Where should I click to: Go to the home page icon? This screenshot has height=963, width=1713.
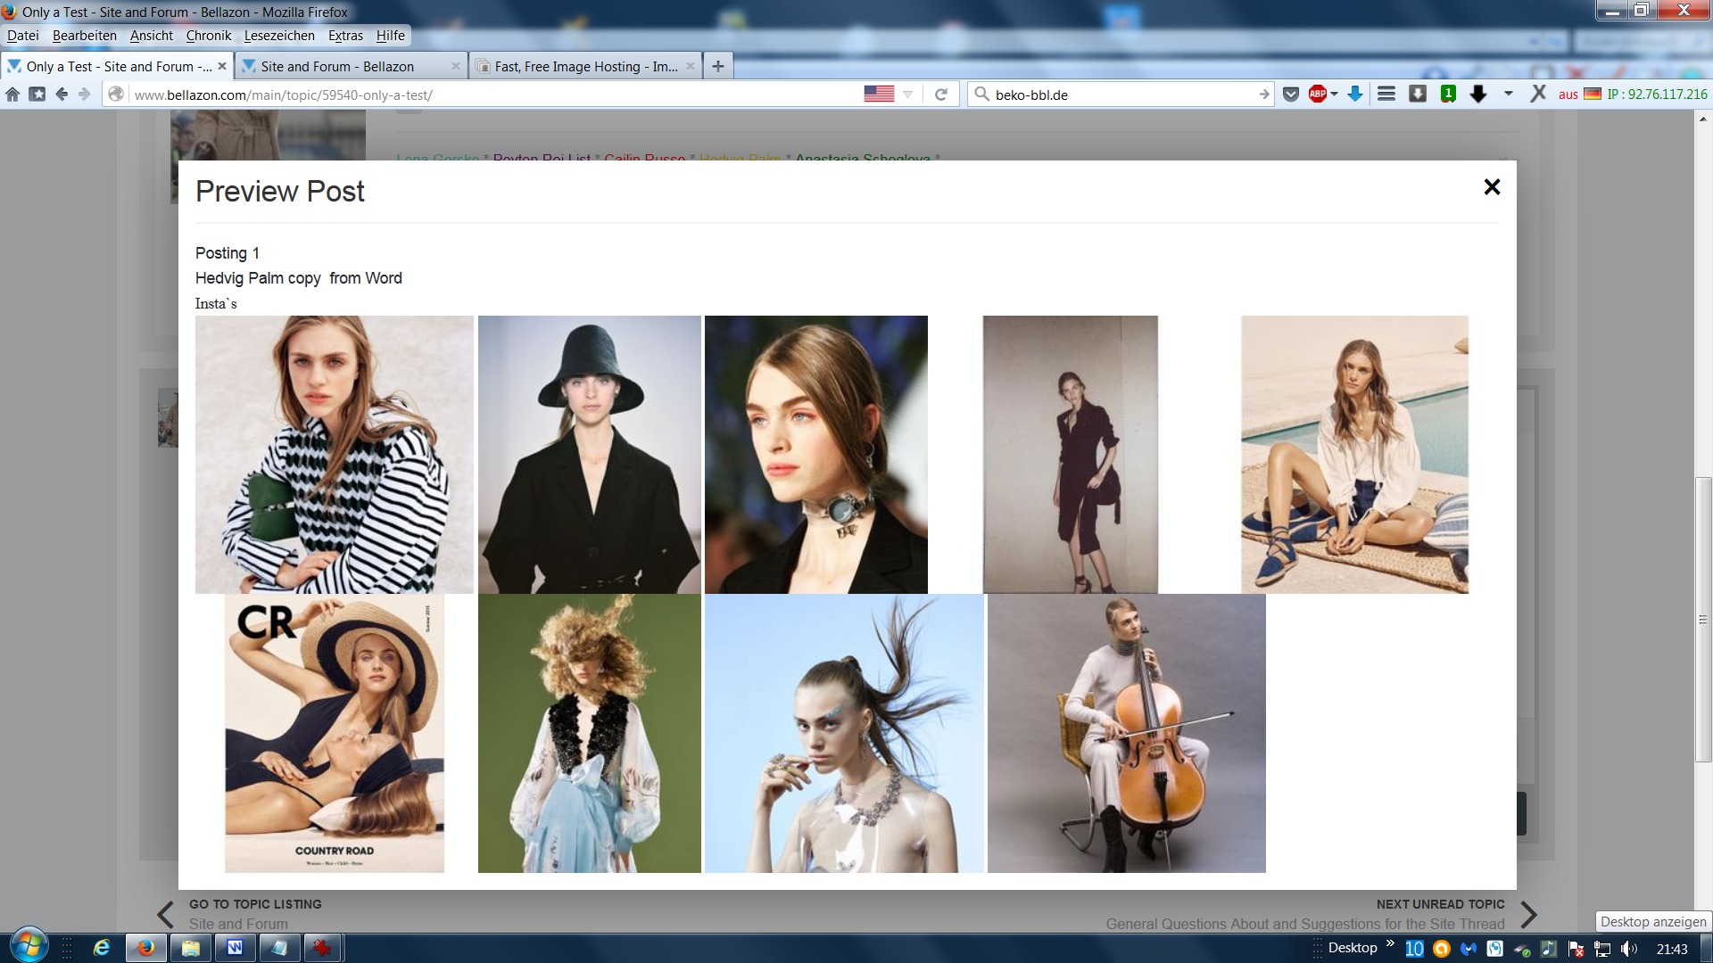[12, 95]
